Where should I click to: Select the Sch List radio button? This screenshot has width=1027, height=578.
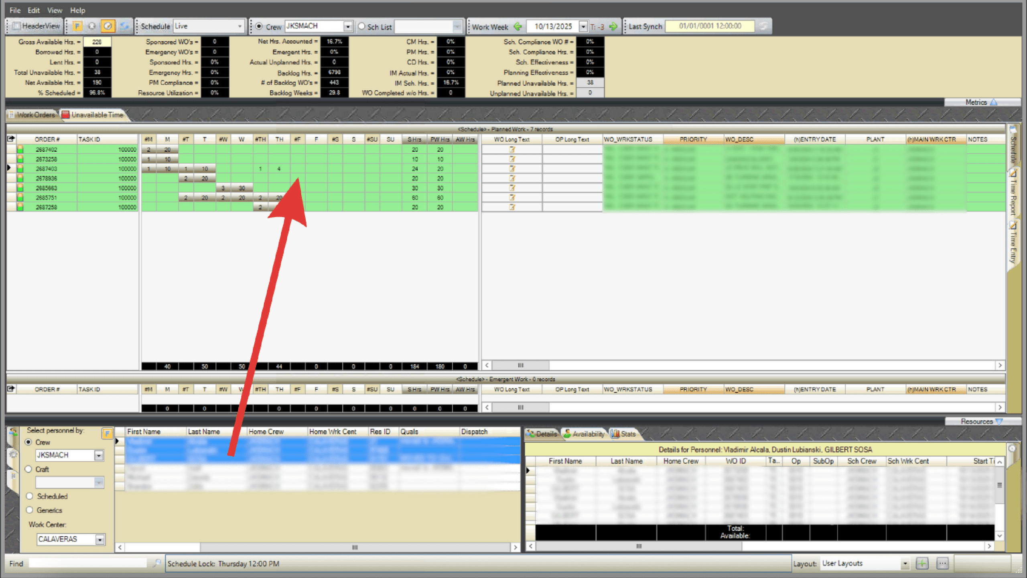coord(362,26)
